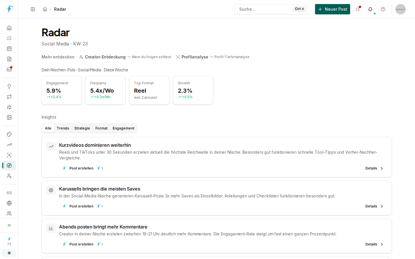Select the Alle insights tab

[x=48, y=128]
